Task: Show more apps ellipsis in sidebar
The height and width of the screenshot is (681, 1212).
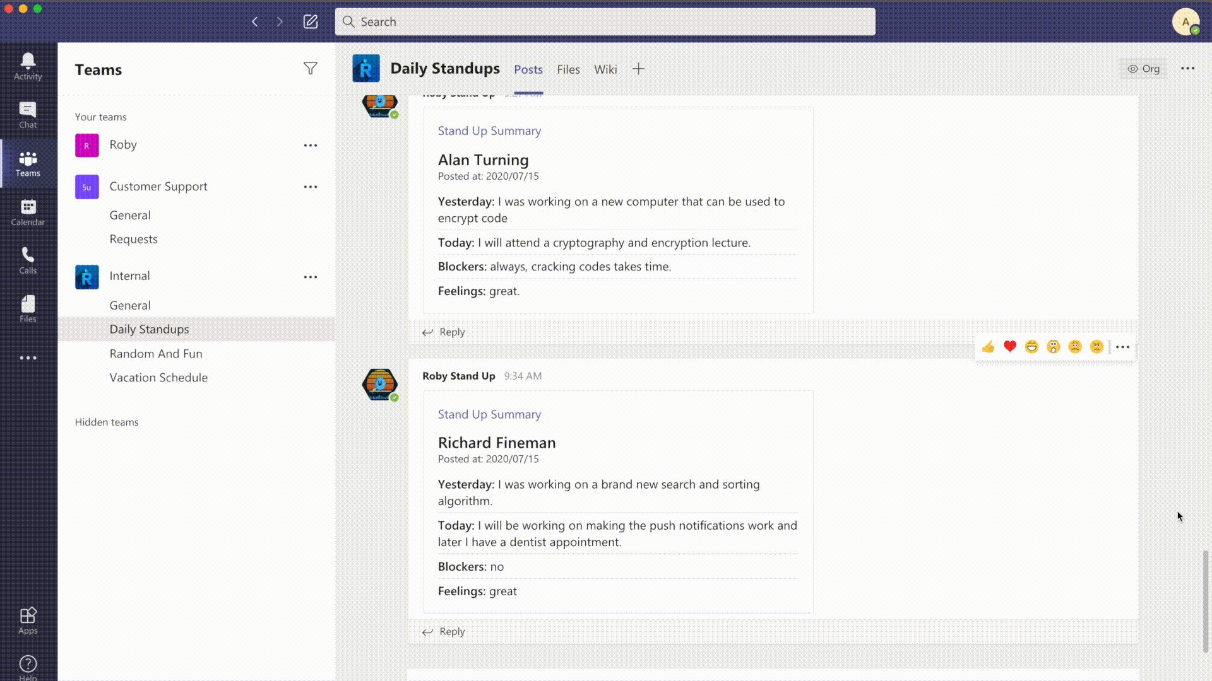Action: (28, 358)
